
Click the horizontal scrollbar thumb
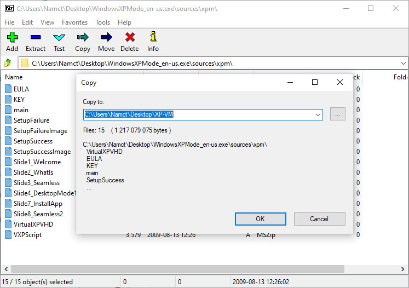(177, 269)
